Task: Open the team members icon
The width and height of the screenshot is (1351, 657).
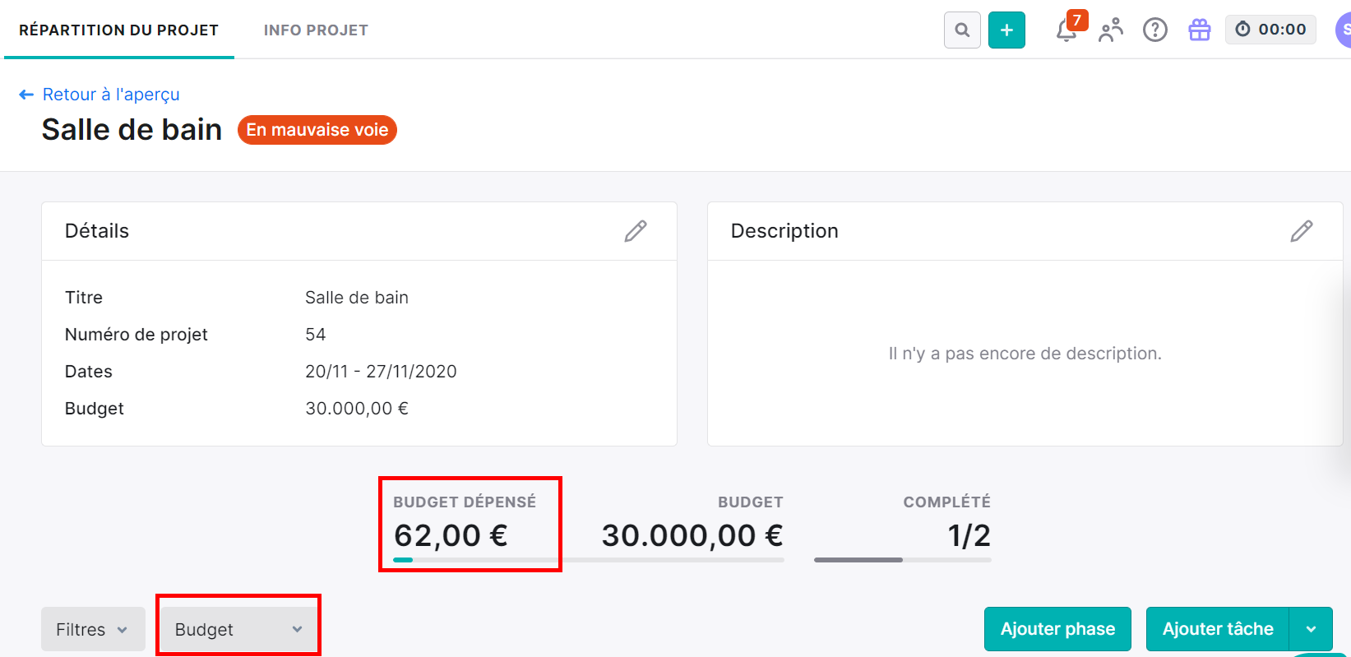Action: tap(1111, 30)
